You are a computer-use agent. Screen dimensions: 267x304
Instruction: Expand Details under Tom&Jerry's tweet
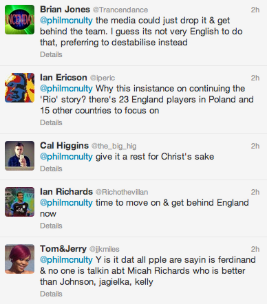[x=51, y=294]
